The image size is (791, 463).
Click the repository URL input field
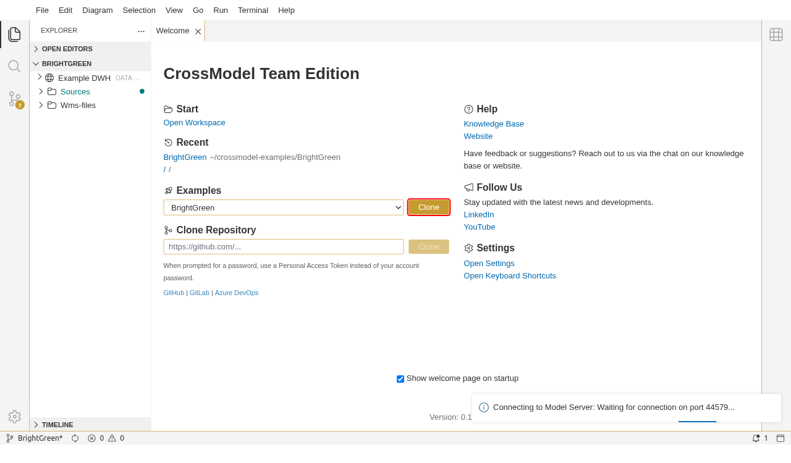[x=284, y=247]
